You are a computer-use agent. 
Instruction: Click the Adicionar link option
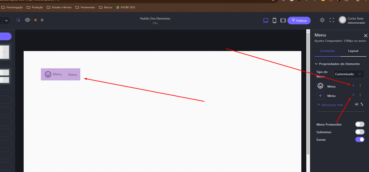point(330,105)
